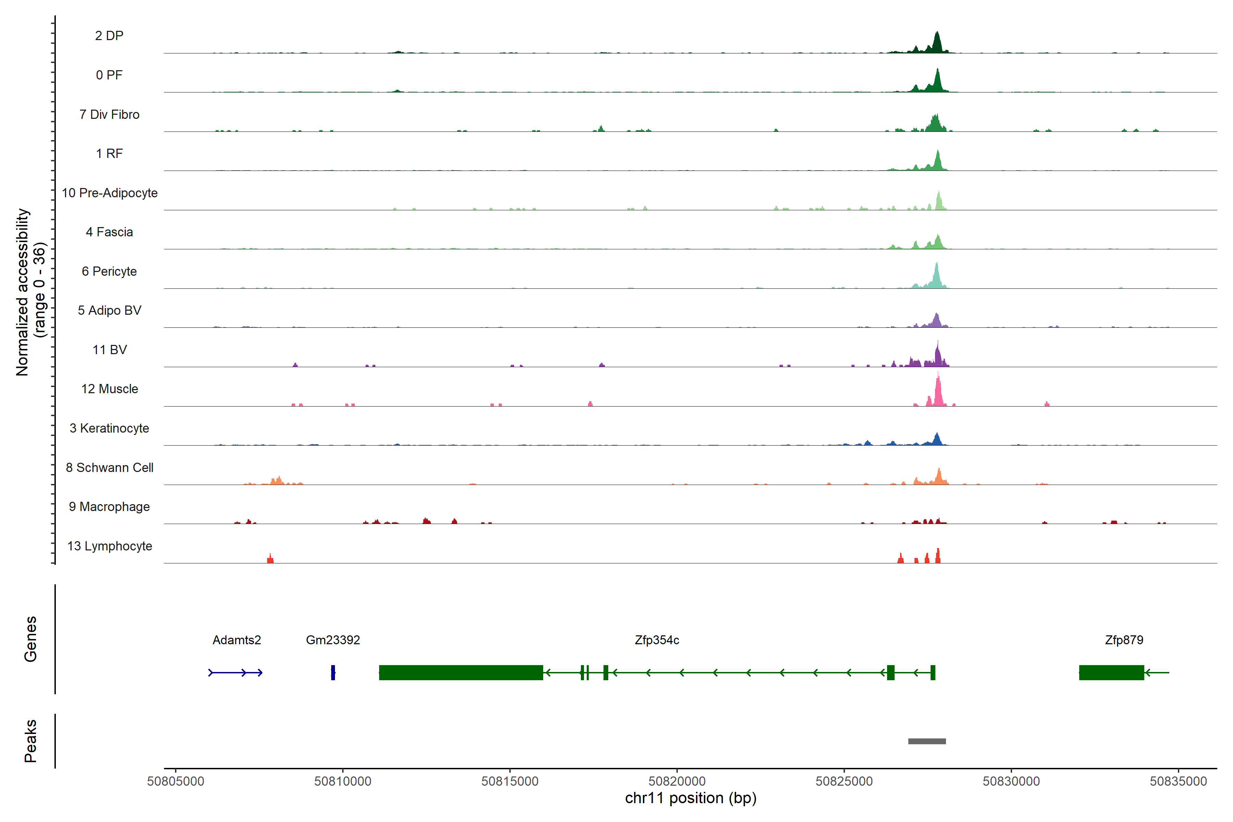Screen dimensions: 1233x822
Task: Click the Adamts2 gene label
Action: click(236, 640)
